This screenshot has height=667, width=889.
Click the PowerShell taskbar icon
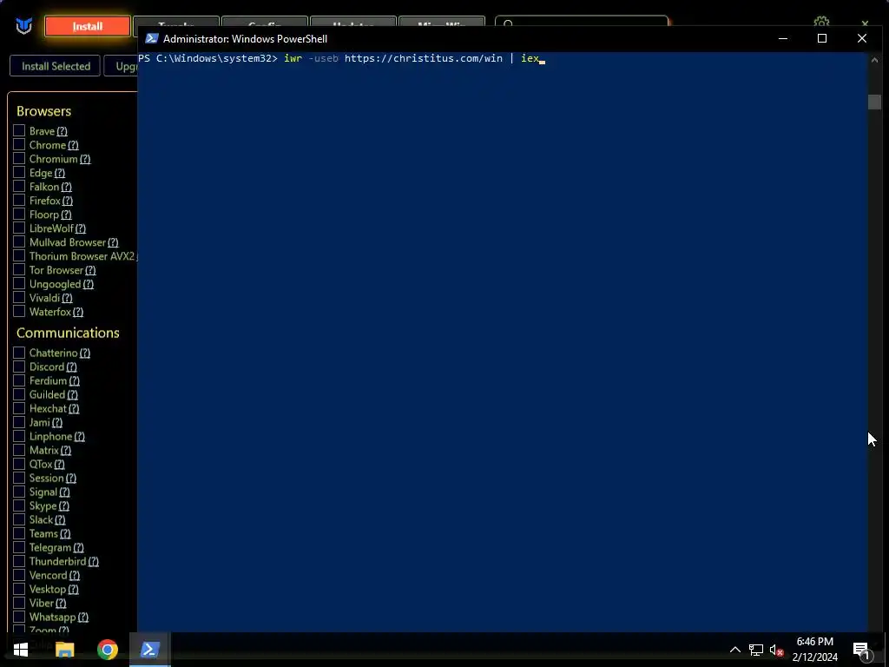click(x=149, y=650)
